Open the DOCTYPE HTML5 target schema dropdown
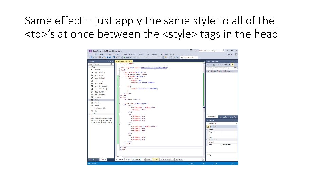 (x=189, y=57)
